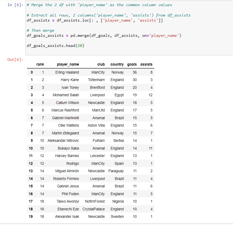Select the Erling Haaland name cell

(67, 72)
